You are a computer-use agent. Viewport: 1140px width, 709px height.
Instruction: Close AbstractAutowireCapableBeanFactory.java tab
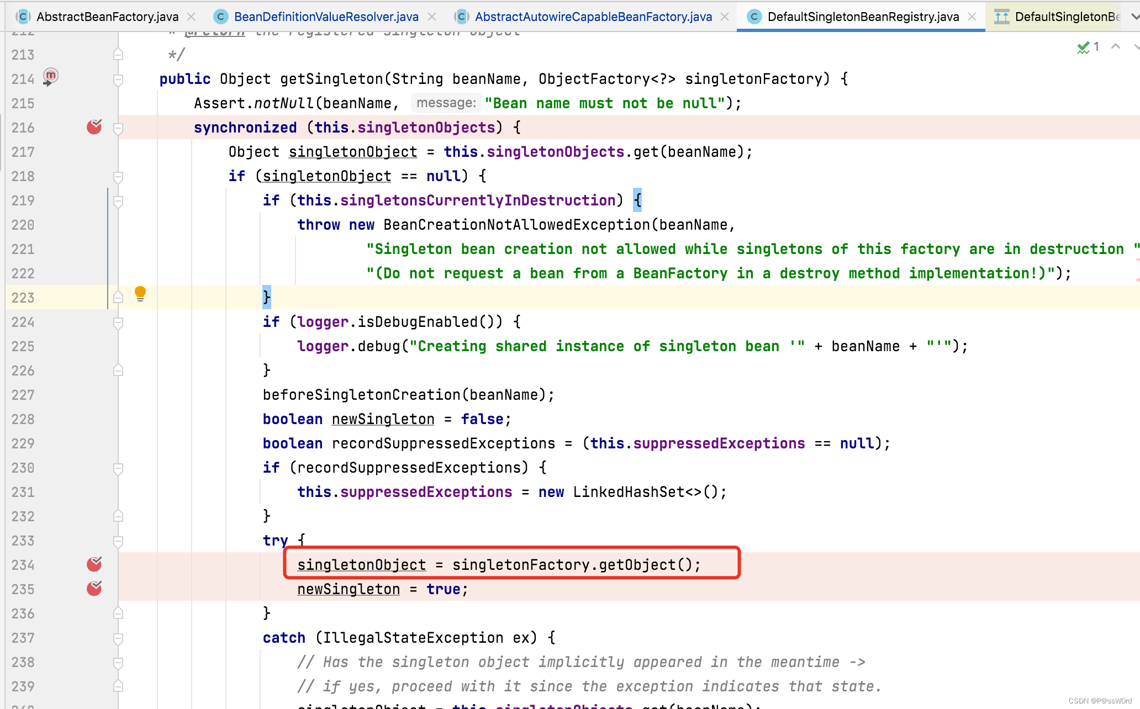pos(725,17)
